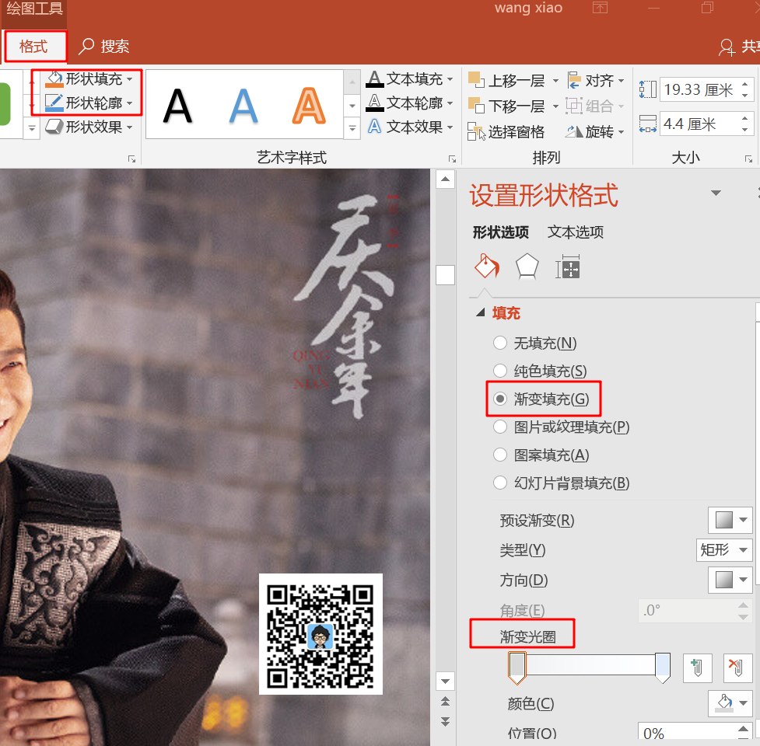Select 图片或纹理填充(P) radio button
760x746 pixels.
[499, 427]
